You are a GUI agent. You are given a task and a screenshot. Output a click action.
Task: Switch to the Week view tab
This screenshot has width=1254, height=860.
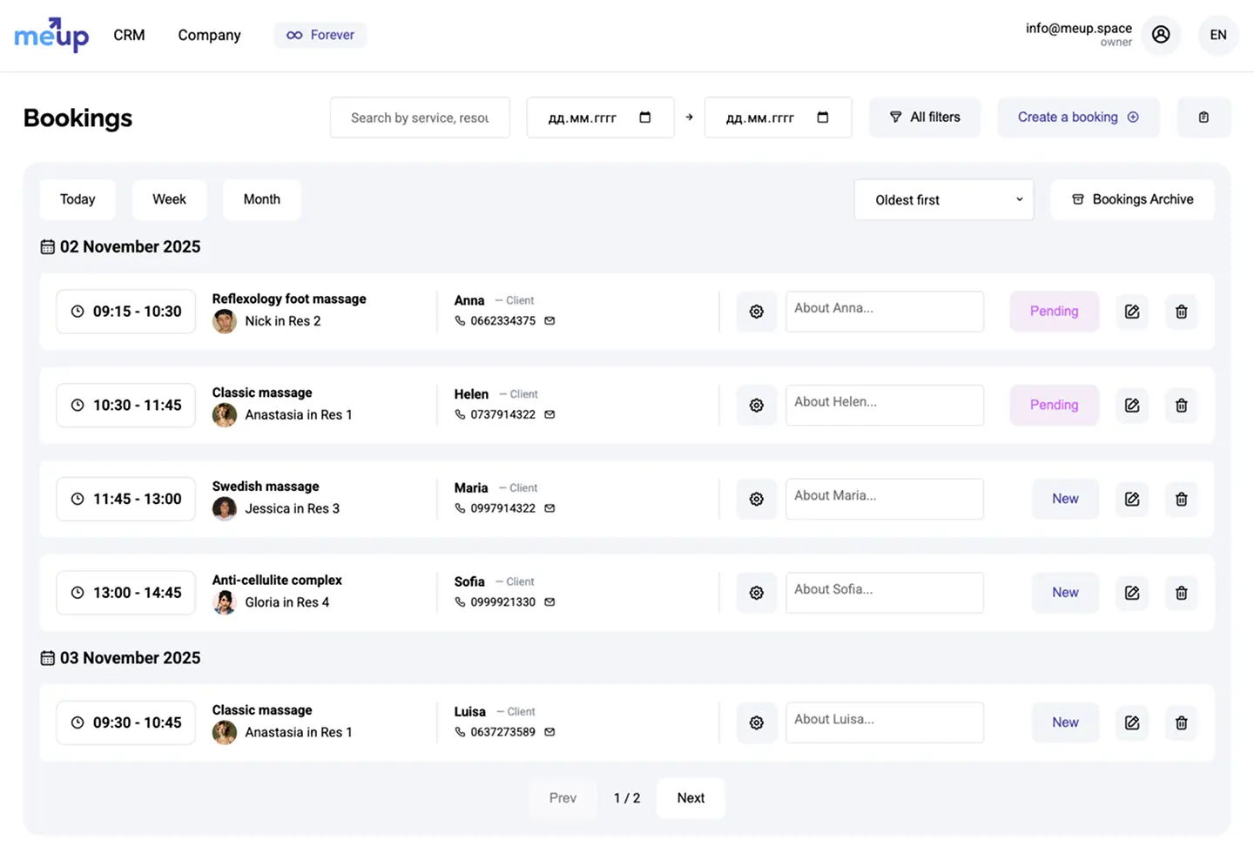(169, 199)
